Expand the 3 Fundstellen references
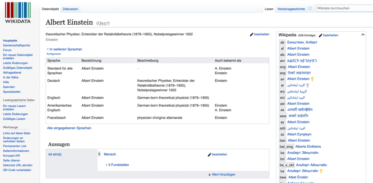 [118, 165]
